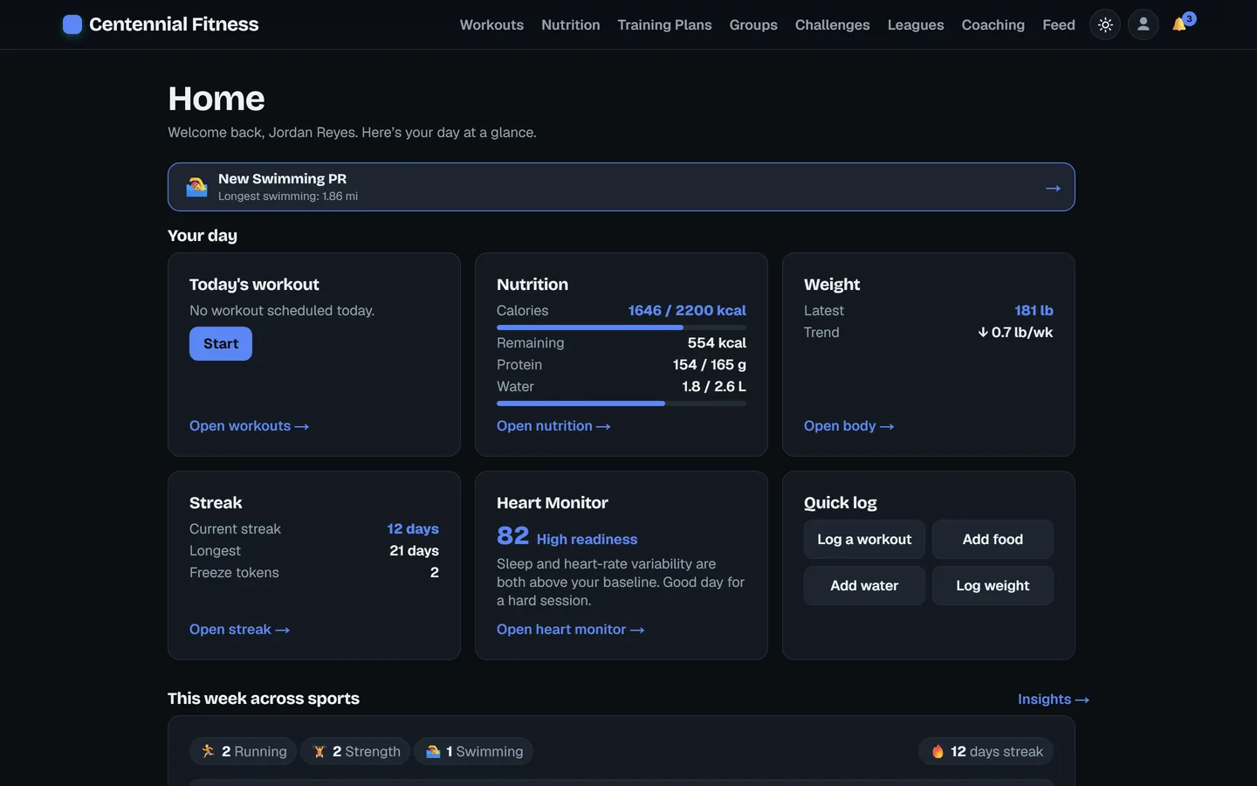Click the freeze tokens count 2
Viewport: 1257px width, 786px height.
click(434, 573)
